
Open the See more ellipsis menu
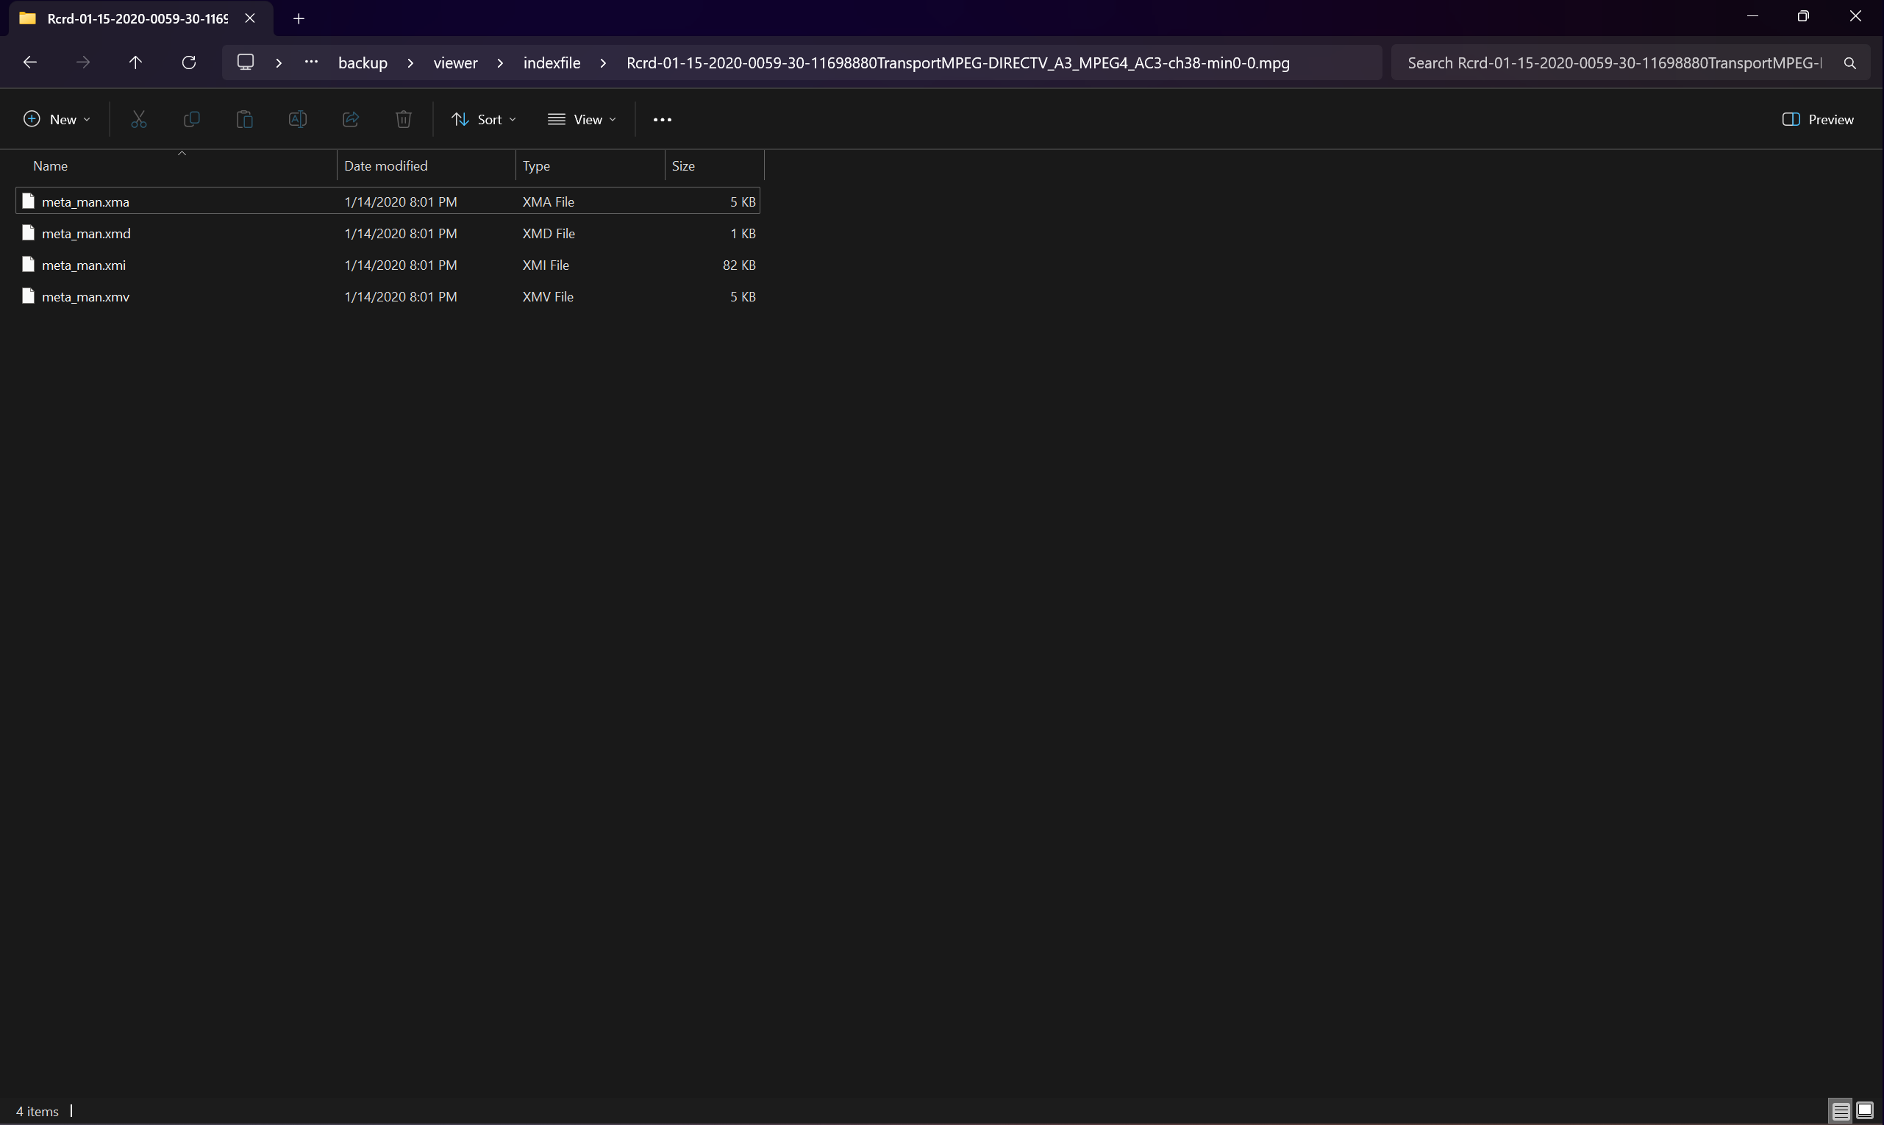coord(662,119)
